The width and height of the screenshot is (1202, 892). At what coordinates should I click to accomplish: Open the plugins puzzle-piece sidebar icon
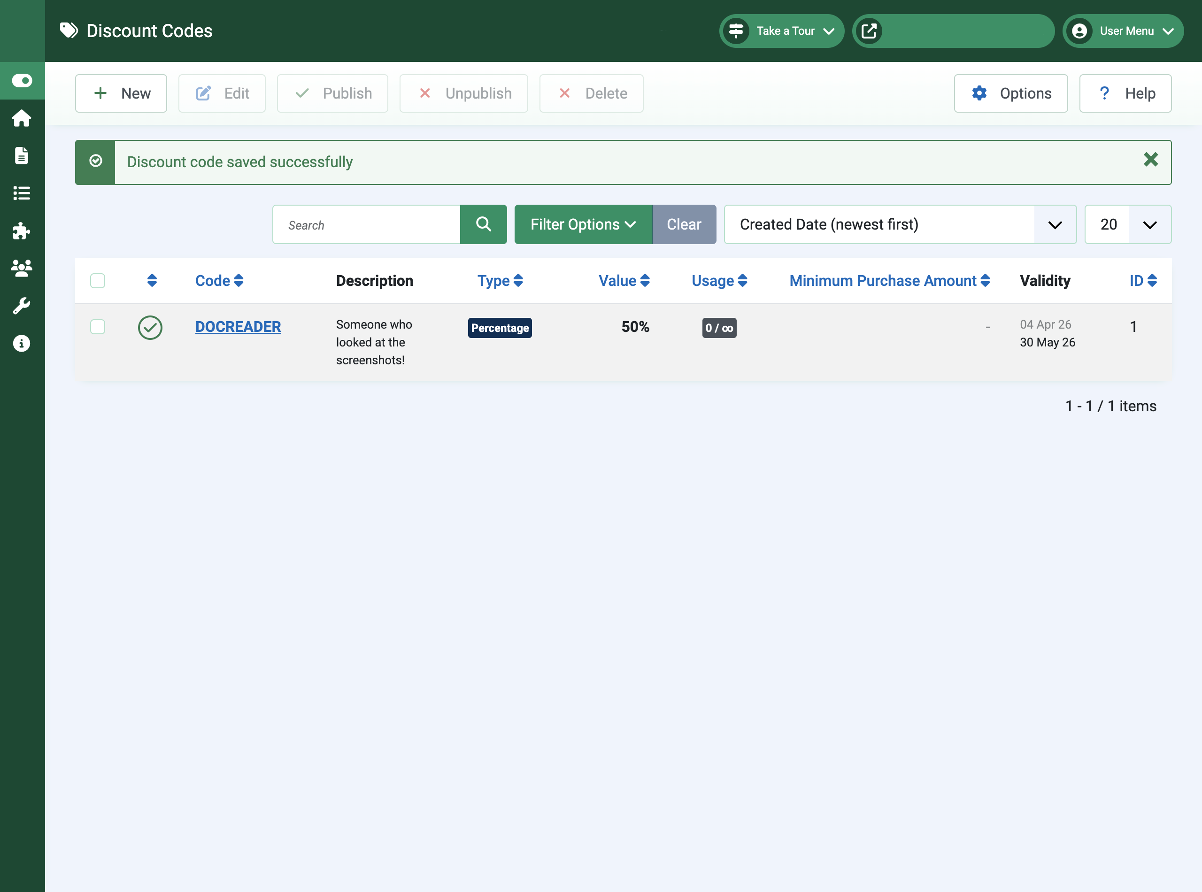[22, 231]
